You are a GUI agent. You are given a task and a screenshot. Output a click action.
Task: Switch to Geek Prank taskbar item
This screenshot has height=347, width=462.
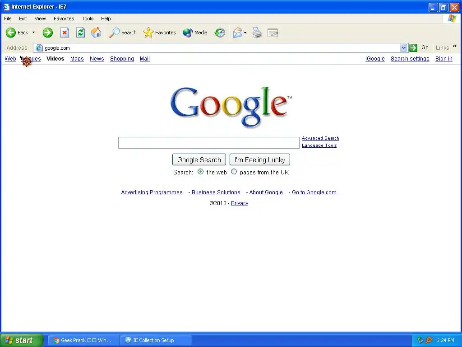click(x=83, y=340)
